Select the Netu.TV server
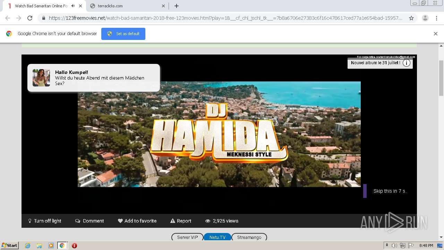Viewport: 444px width, 250px height. point(217,237)
